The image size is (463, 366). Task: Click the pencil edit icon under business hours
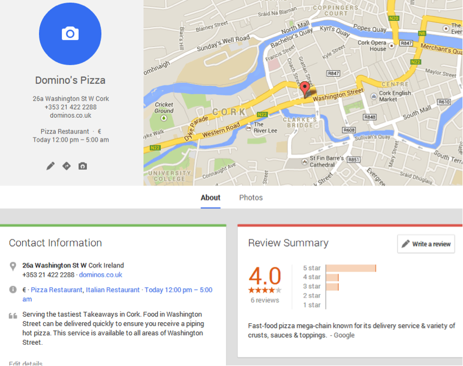point(50,166)
